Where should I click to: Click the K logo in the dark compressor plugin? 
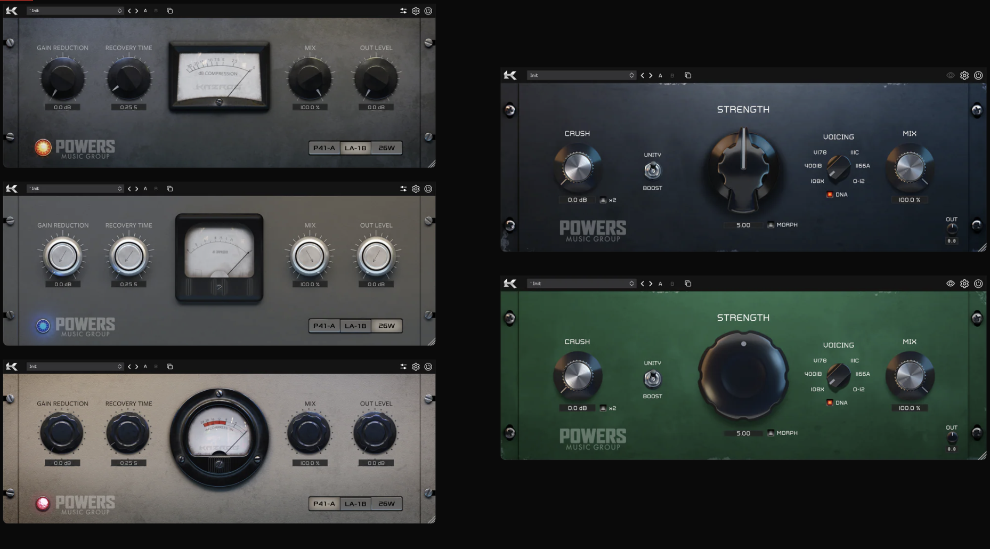pyautogui.click(x=12, y=11)
